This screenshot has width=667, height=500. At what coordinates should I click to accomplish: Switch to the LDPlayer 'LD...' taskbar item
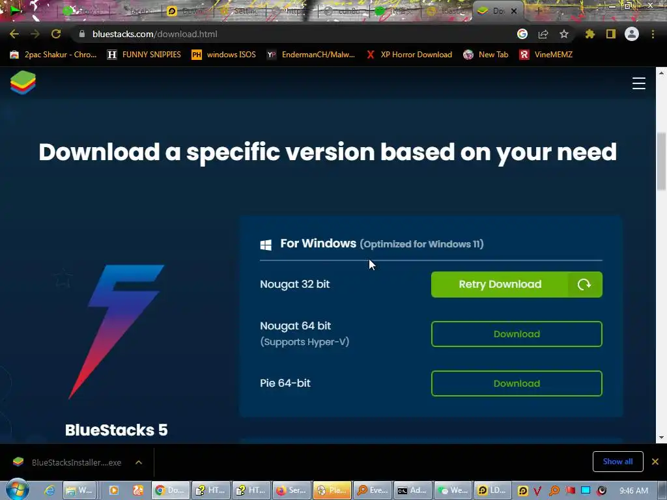494,490
